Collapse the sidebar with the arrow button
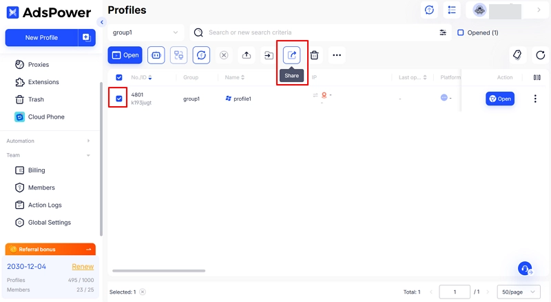 click(101, 22)
